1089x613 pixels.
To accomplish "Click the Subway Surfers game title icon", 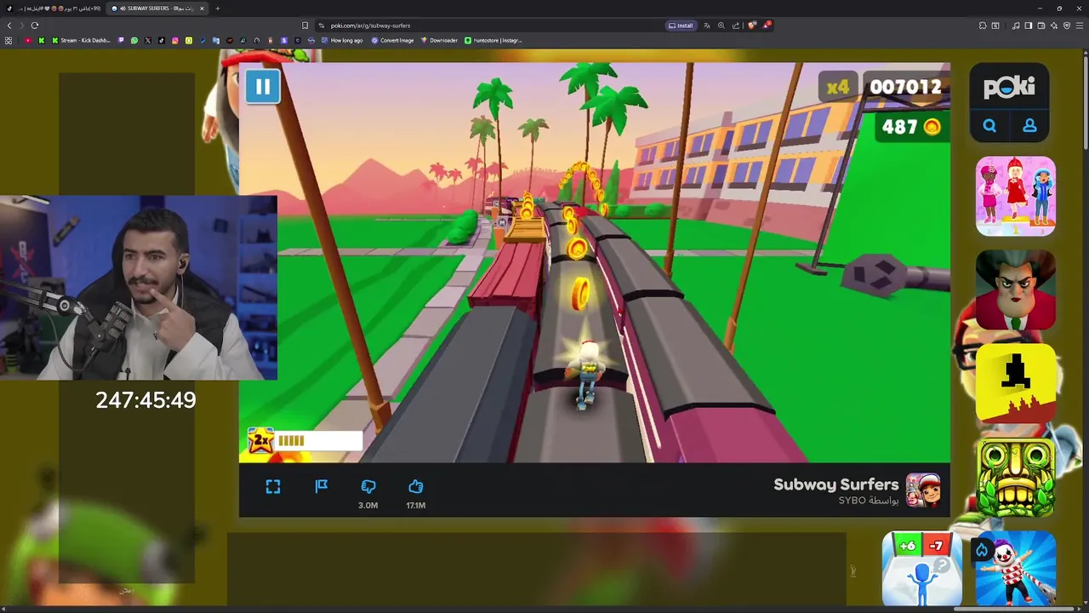I will click(923, 490).
